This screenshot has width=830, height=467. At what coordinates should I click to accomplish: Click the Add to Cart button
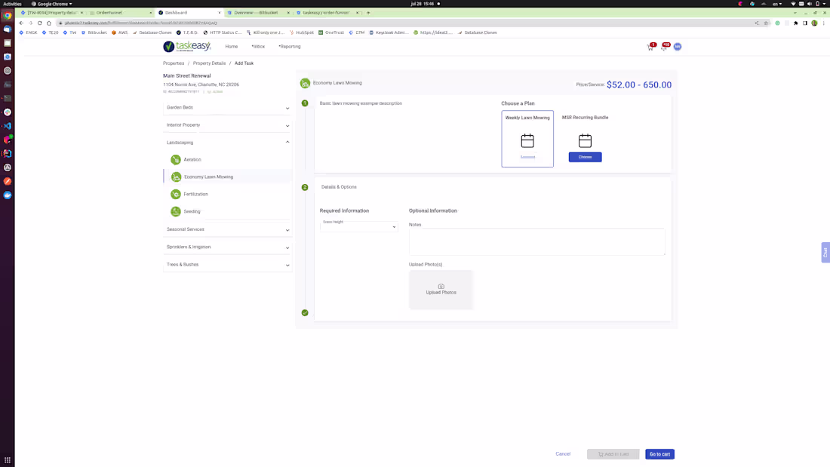[613, 454]
